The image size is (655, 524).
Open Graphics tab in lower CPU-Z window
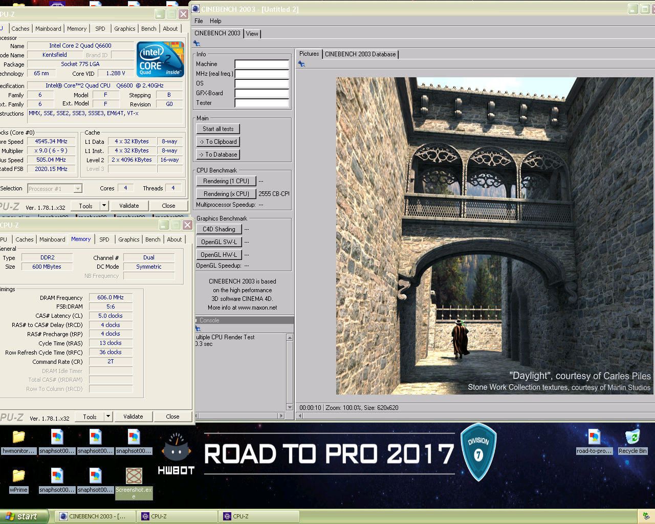tap(129, 239)
